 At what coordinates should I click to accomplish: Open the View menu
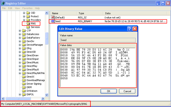click(x=17, y=8)
